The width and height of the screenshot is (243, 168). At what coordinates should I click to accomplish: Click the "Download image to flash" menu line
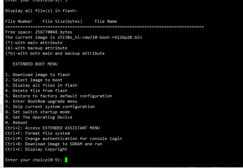38,75
